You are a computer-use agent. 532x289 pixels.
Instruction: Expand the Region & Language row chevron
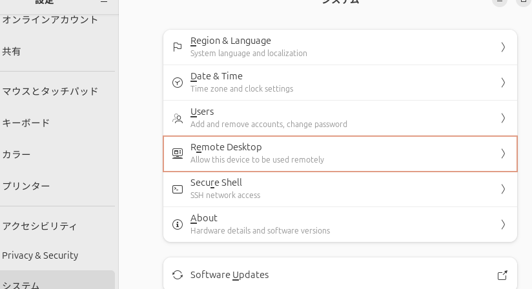503,47
